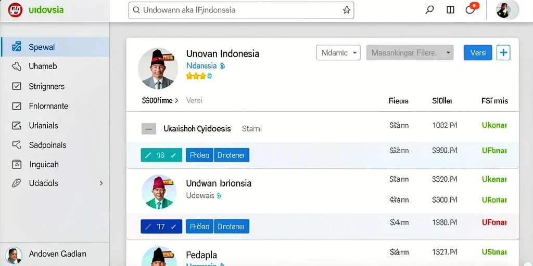Click the blue Vers button

coord(478,52)
